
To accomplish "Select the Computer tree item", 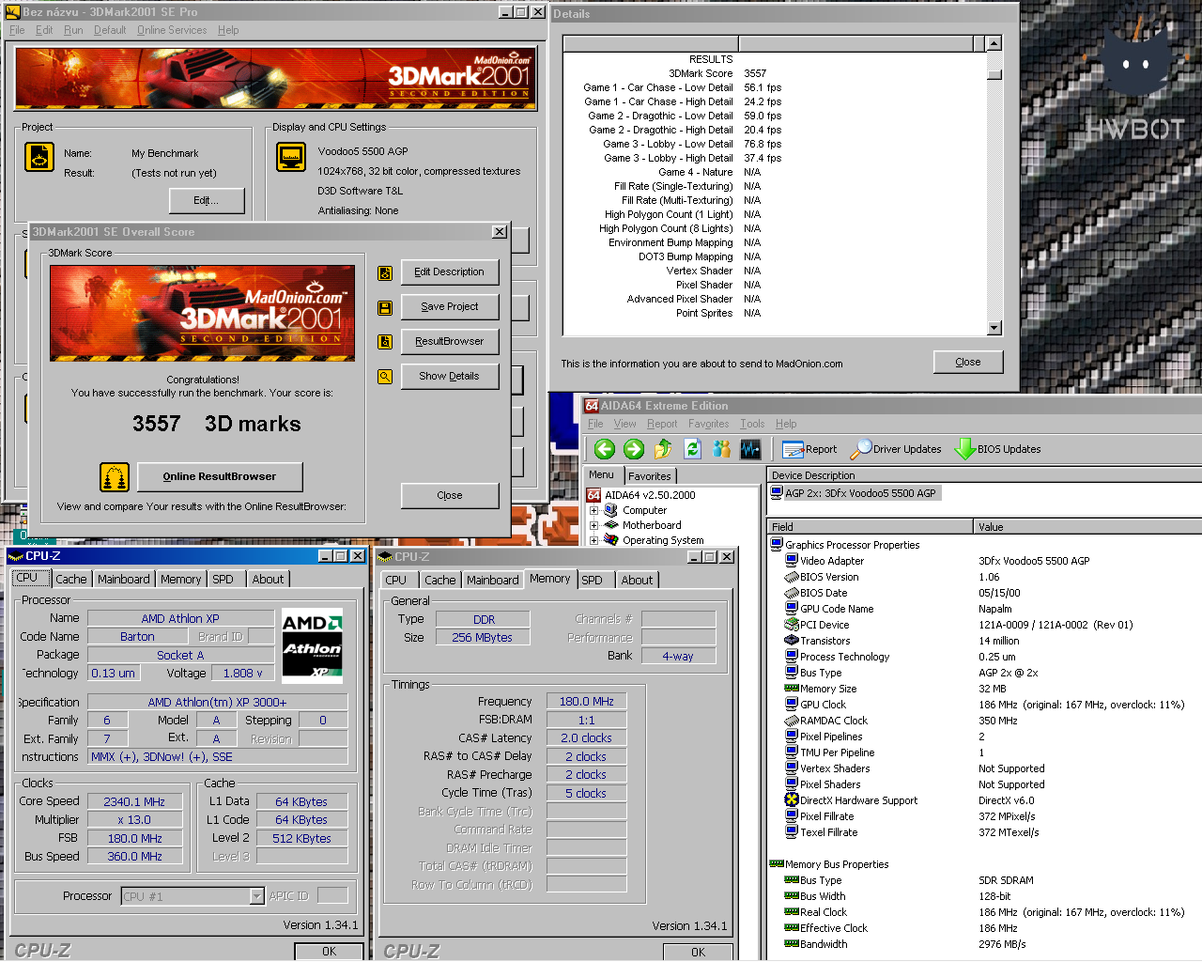I will pyautogui.click(x=644, y=510).
